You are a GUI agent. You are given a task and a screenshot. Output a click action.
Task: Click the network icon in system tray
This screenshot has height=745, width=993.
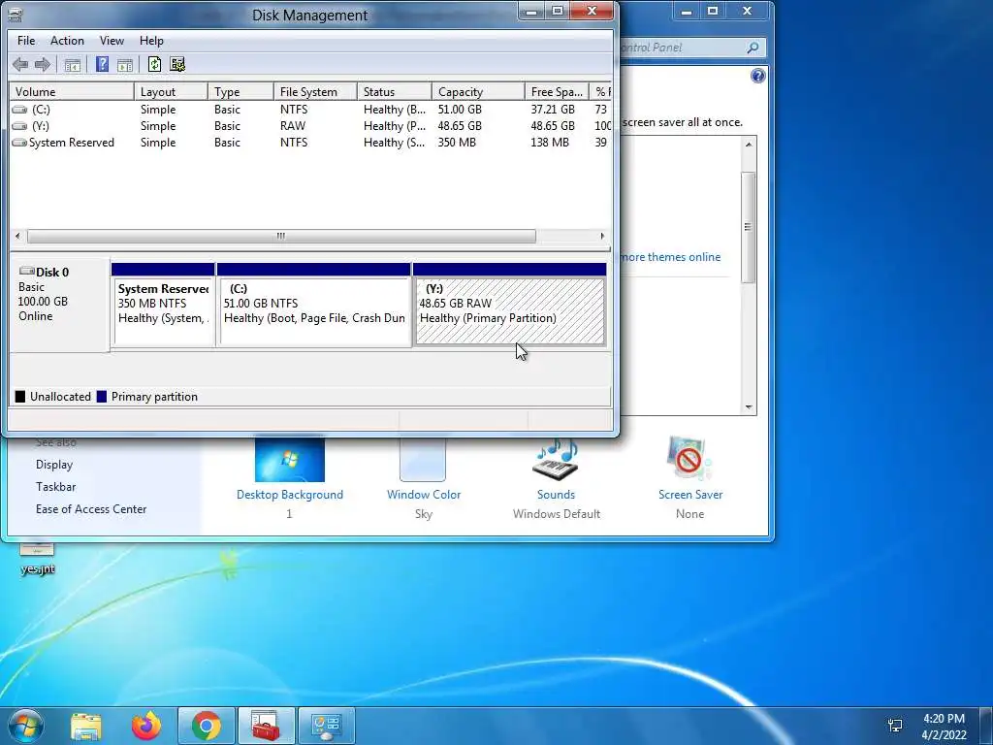[x=895, y=726]
